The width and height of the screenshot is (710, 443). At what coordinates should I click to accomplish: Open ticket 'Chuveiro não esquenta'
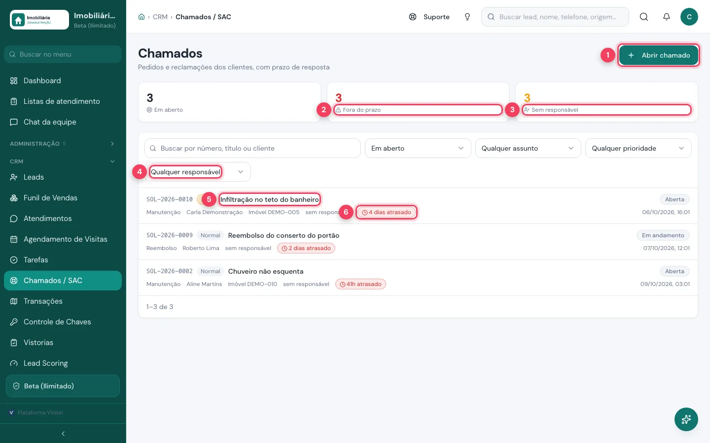(266, 271)
